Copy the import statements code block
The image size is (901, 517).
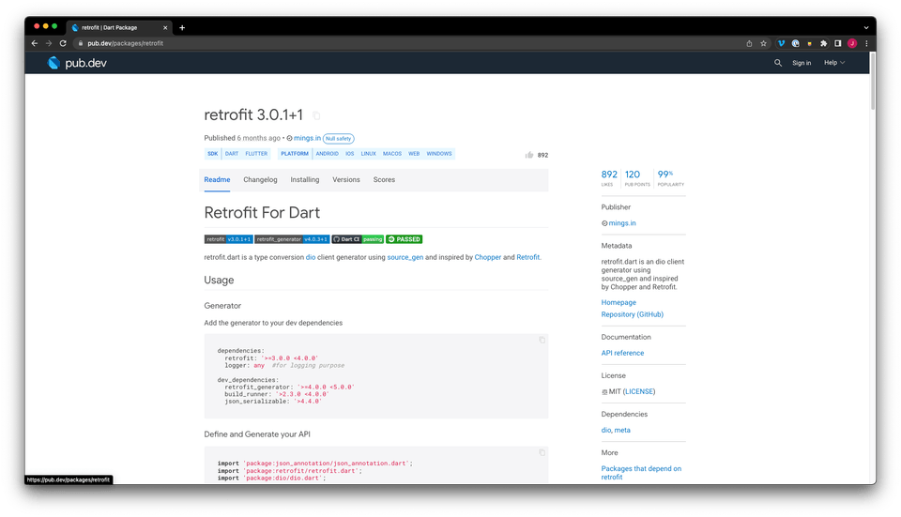coord(542,452)
